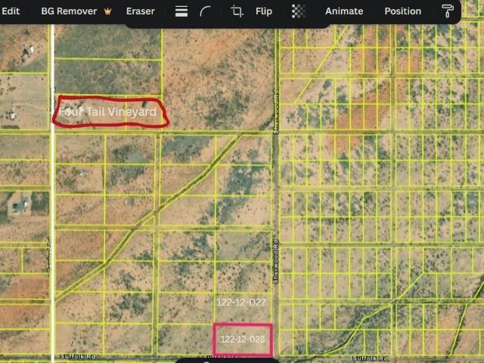Tap the dark pill handle at bottom
Screen dimensions: 484x363
[x=227, y=361]
